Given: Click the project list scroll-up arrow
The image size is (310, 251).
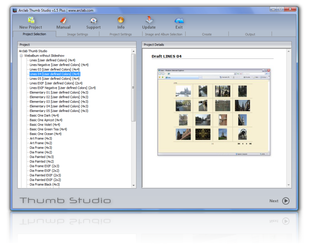Looking at the screenshot, I should point(134,51).
